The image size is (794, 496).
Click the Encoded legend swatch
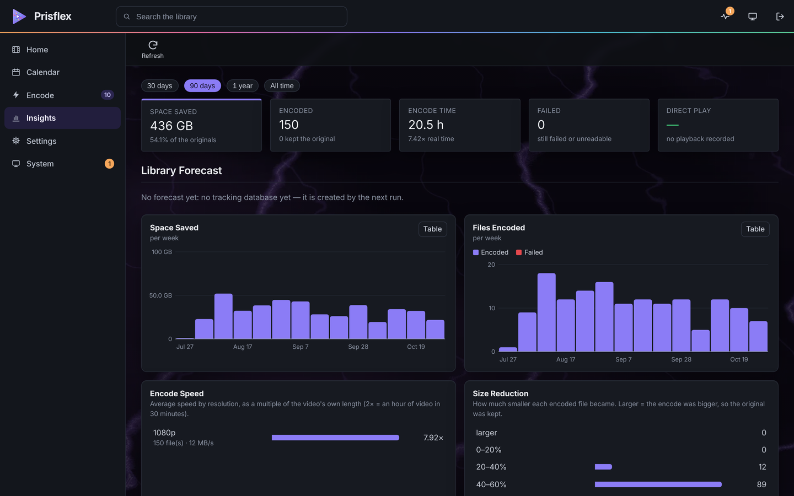(476, 252)
